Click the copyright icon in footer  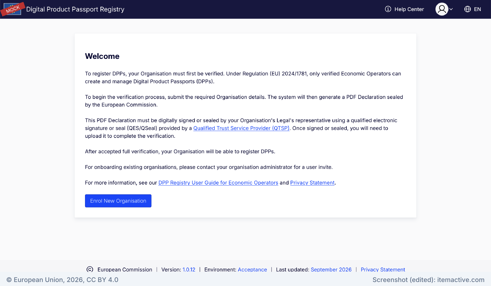(90, 269)
